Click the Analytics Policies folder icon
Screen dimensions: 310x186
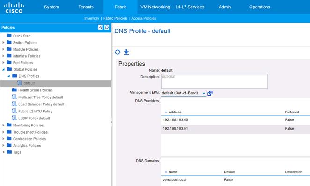9,145
